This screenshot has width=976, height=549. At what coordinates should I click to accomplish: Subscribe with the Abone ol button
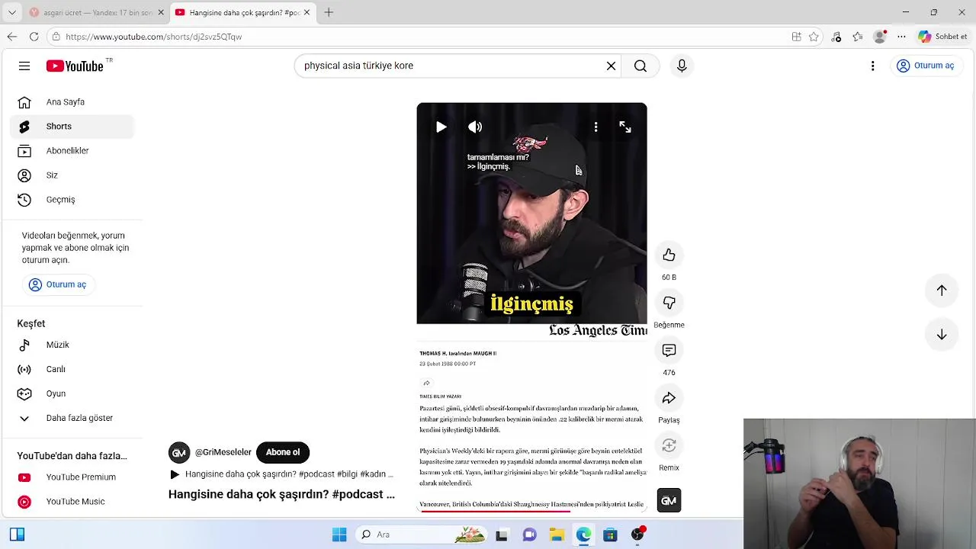click(x=283, y=452)
